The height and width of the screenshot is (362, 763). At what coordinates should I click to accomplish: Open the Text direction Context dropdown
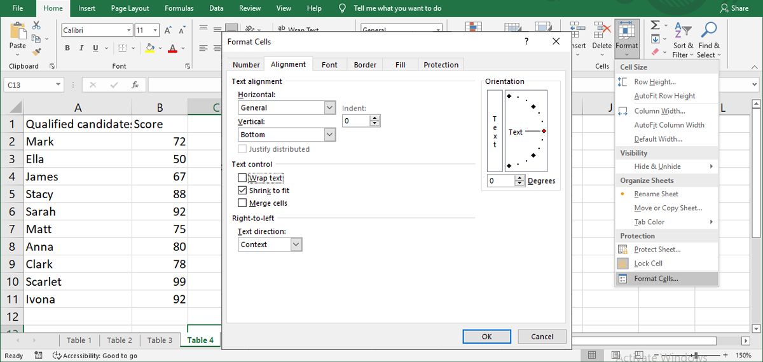point(296,245)
